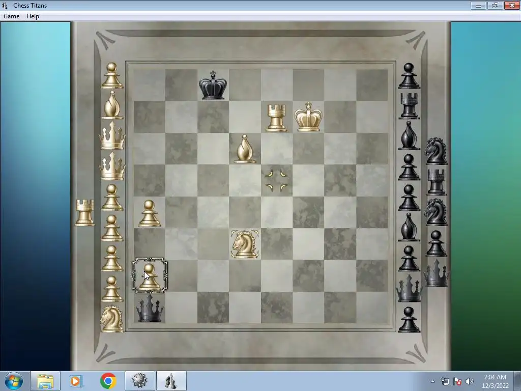This screenshot has height=391, width=521.
Task: Click the empty square between the two white board pawns
Action: click(150, 244)
